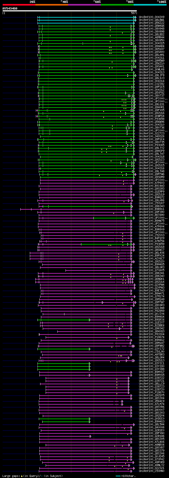This screenshot has width=169, height=478.
Task: Select the UniRef100_Q6NQK1 row label
Action: [152, 279]
